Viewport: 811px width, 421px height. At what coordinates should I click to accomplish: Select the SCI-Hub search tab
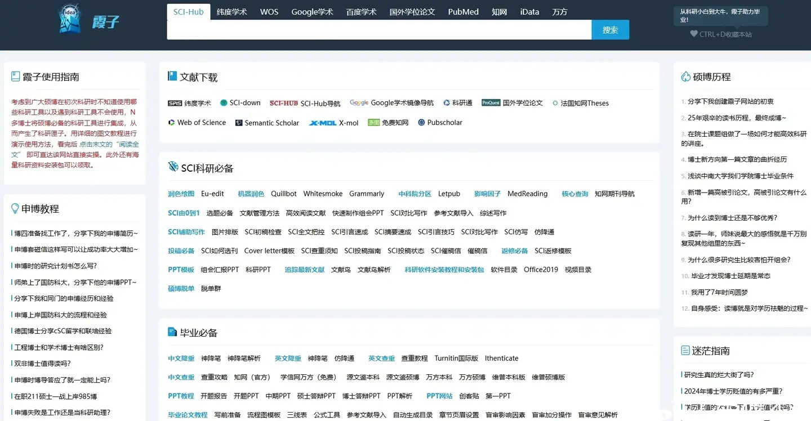189,12
